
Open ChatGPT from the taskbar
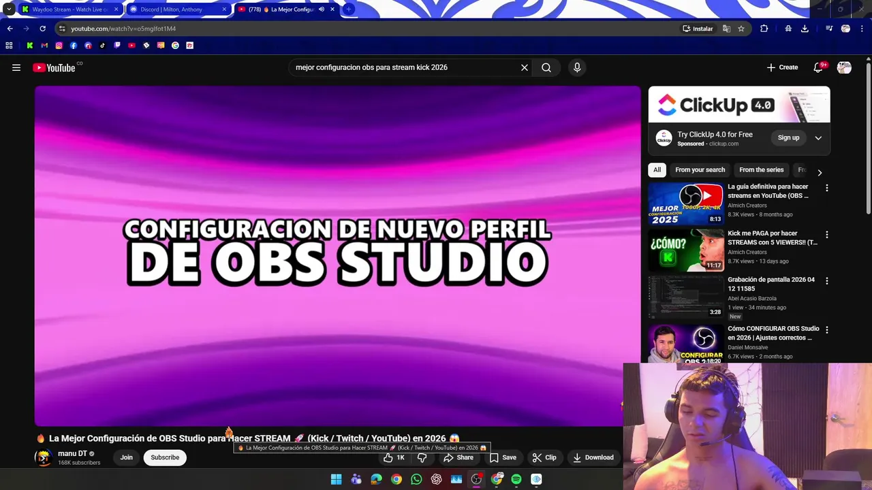point(436,479)
